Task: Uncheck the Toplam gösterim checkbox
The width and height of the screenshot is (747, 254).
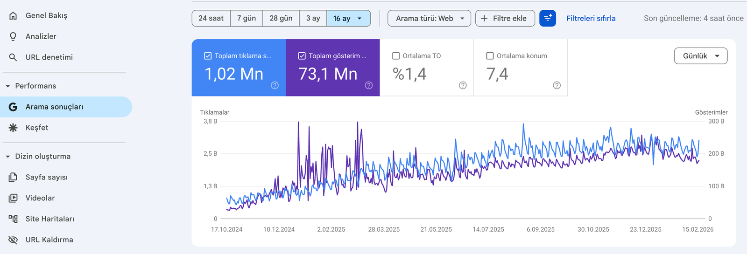Action: tap(302, 56)
